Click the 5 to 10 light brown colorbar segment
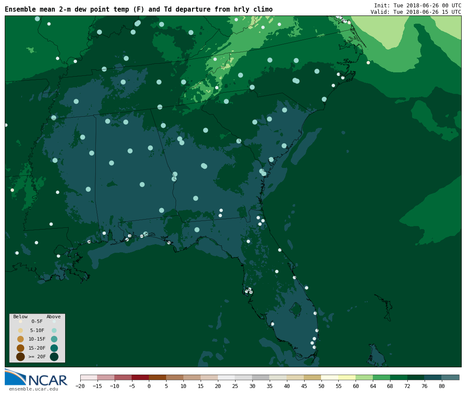The image size is (466, 394). click(x=175, y=377)
